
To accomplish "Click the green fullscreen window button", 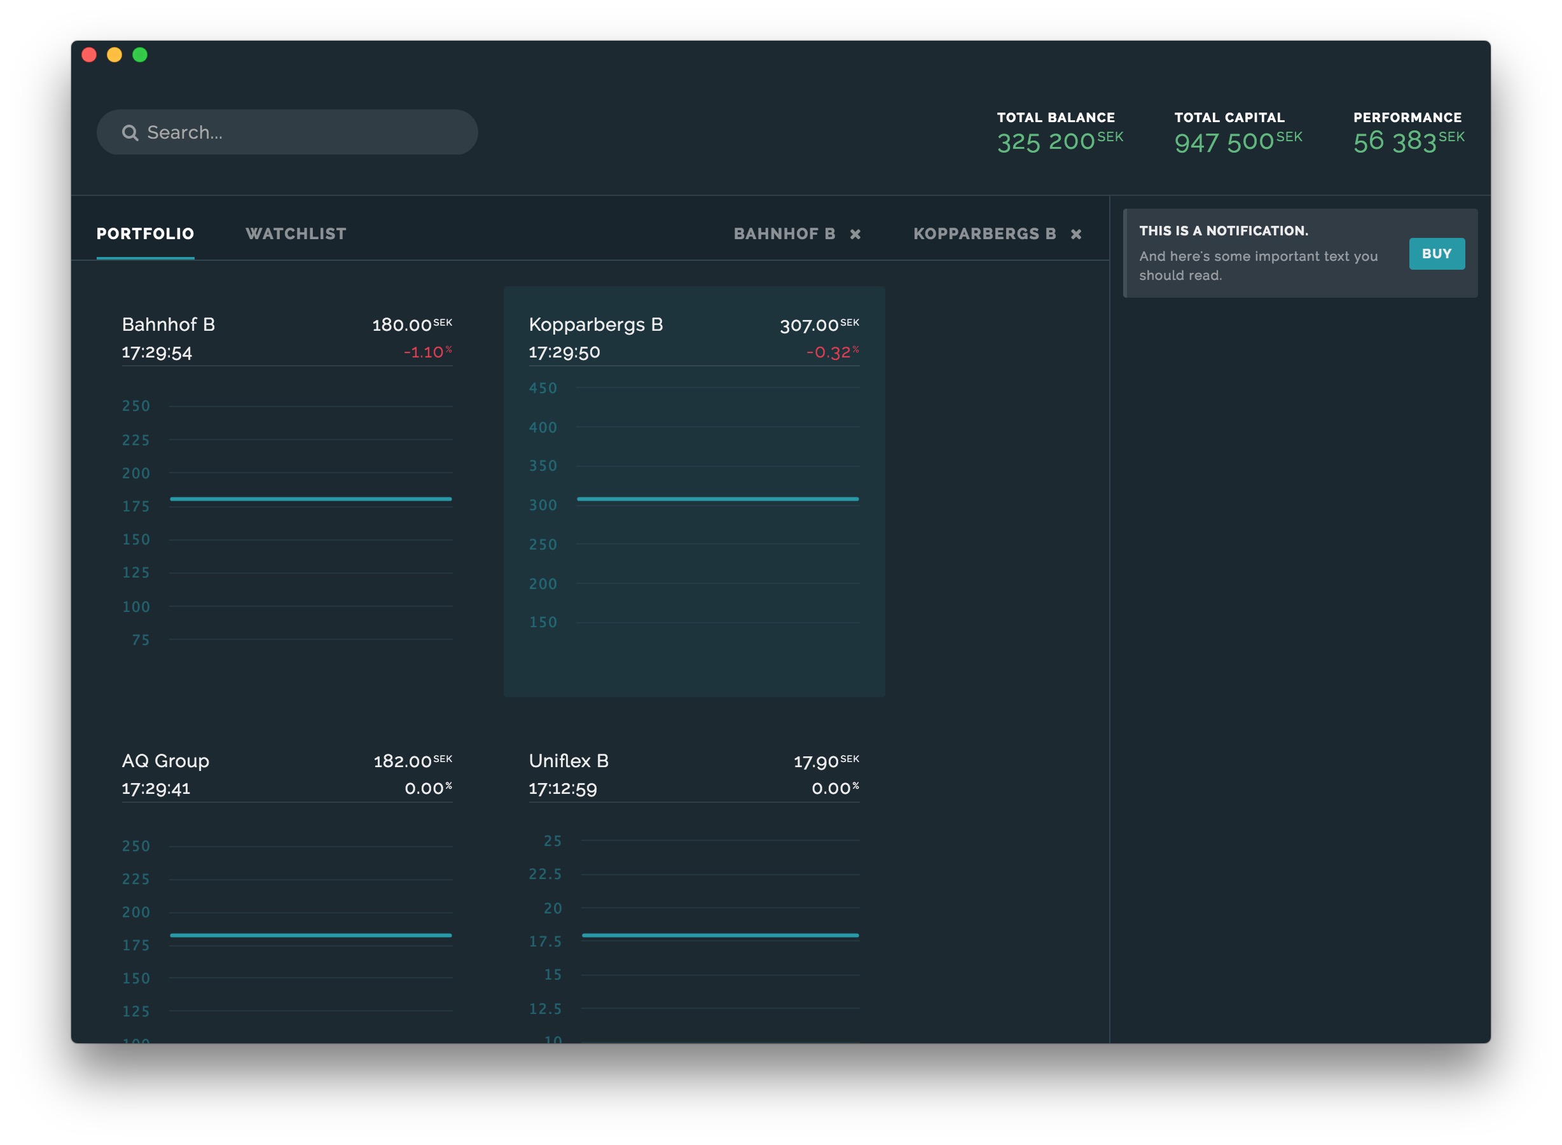I will (140, 55).
